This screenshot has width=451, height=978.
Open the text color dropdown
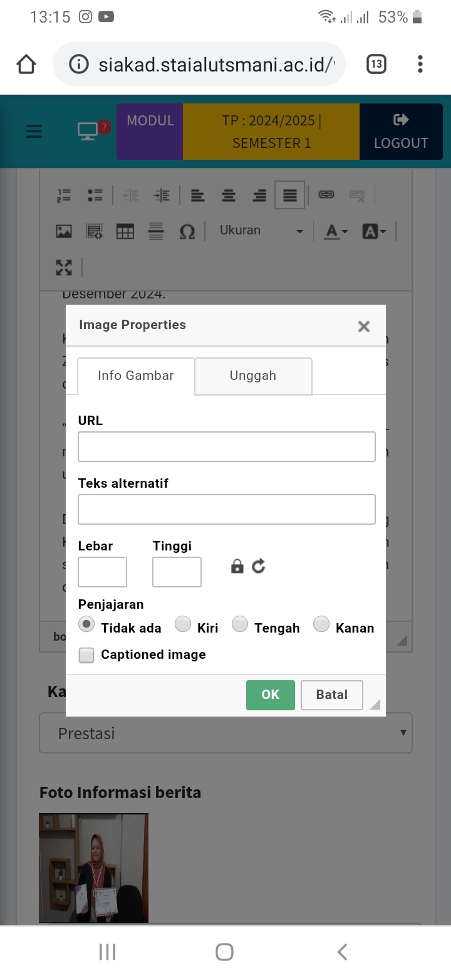pos(336,231)
